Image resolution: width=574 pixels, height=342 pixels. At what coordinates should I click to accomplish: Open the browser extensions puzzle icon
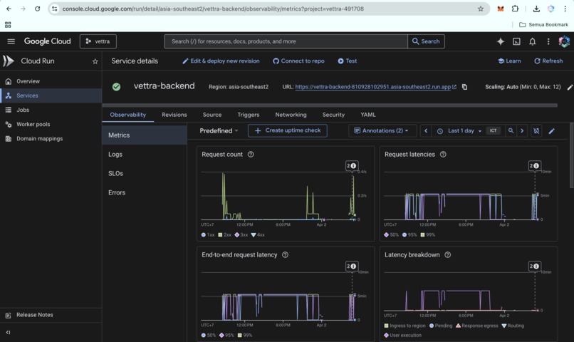pos(515,9)
